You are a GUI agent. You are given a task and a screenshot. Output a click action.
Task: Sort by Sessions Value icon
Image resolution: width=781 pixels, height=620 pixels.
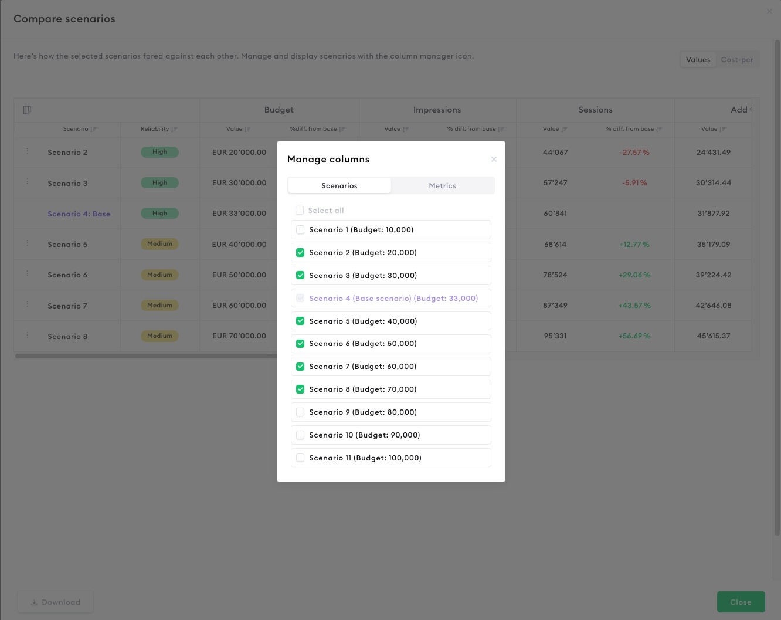point(564,129)
